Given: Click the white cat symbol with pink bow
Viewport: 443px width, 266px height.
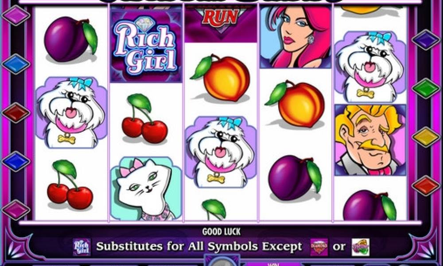Looking at the screenshot, I should [146, 188].
